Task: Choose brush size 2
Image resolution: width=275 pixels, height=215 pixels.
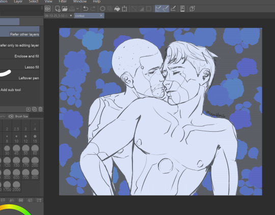Action: point(7,126)
